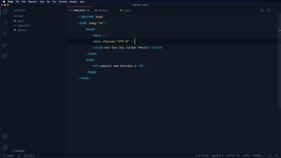281x158 pixels.
Task: Open the Source Control view
Action: click(5, 33)
